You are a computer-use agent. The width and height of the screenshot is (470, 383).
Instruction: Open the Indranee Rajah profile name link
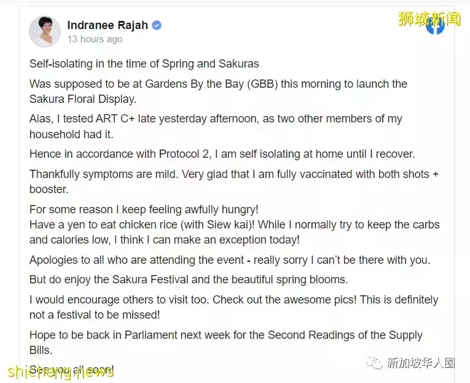coord(107,25)
